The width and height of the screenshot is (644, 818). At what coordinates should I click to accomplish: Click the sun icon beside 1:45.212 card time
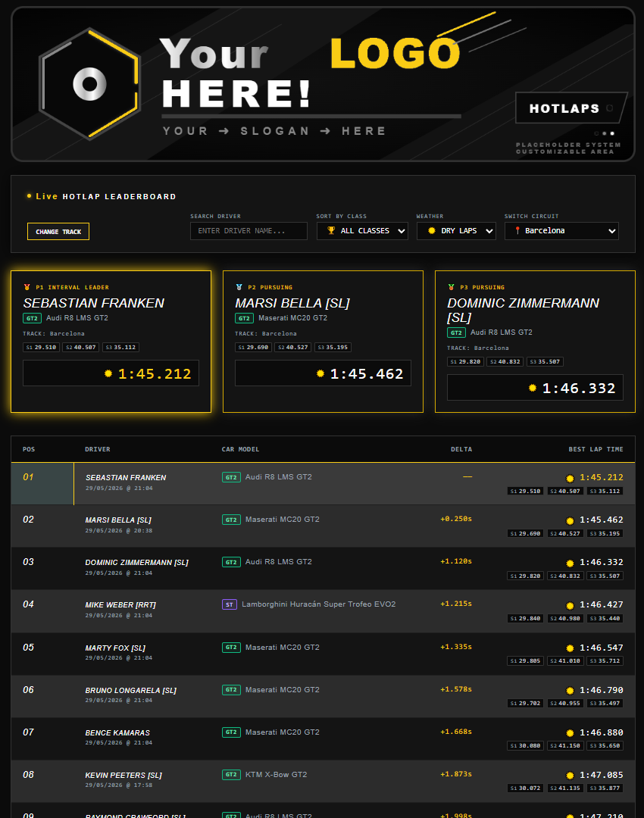point(108,373)
